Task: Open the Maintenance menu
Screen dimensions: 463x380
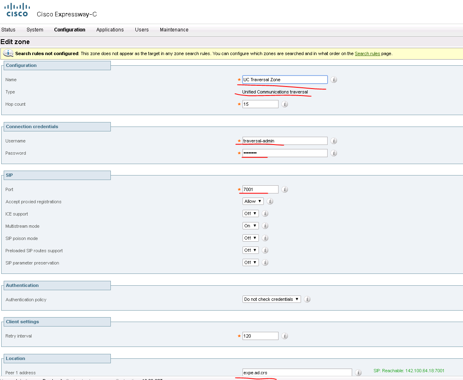Action: click(174, 30)
